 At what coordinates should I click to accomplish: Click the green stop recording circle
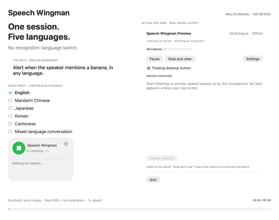[x=19, y=148]
